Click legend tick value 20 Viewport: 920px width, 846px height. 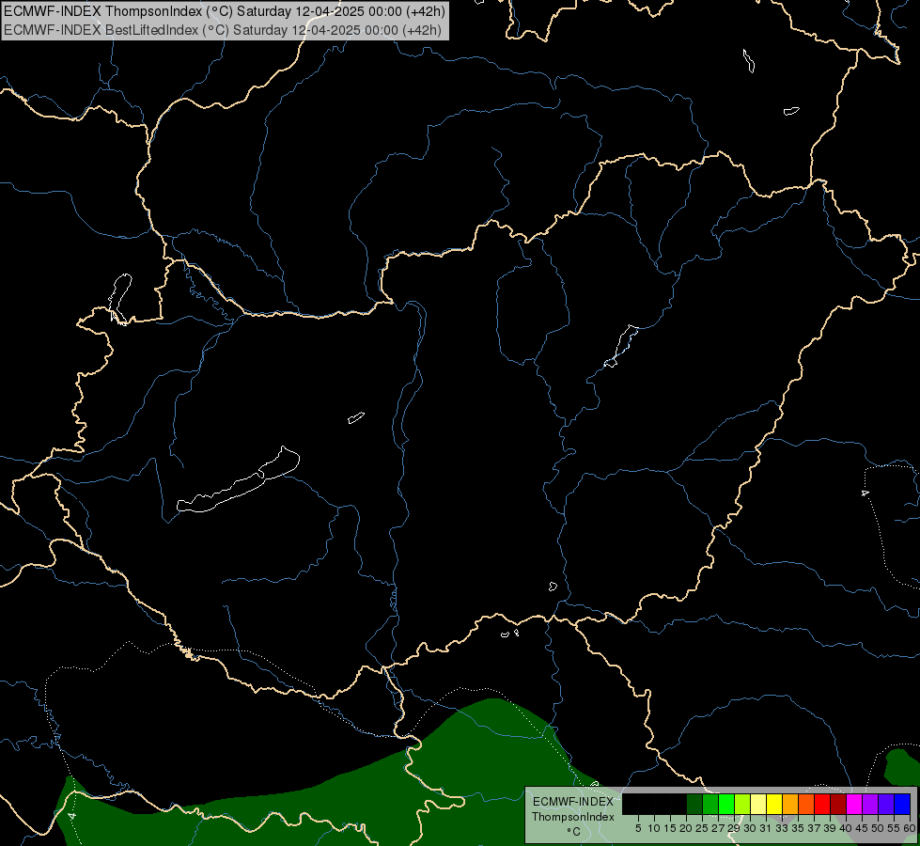click(687, 828)
